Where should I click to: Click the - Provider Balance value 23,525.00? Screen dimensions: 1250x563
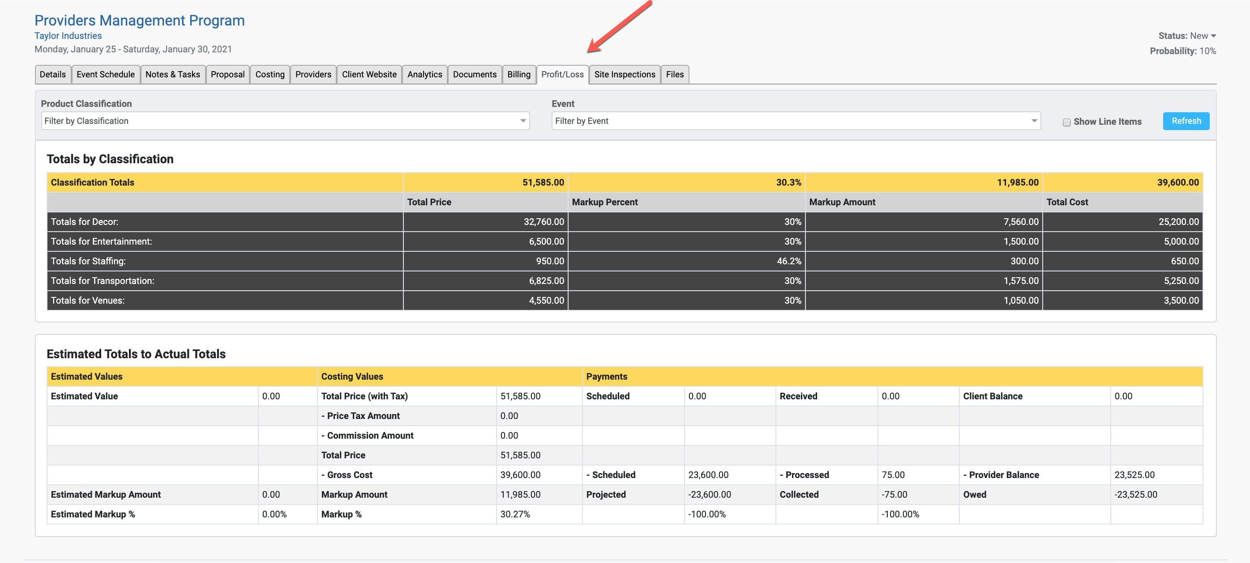point(1134,475)
